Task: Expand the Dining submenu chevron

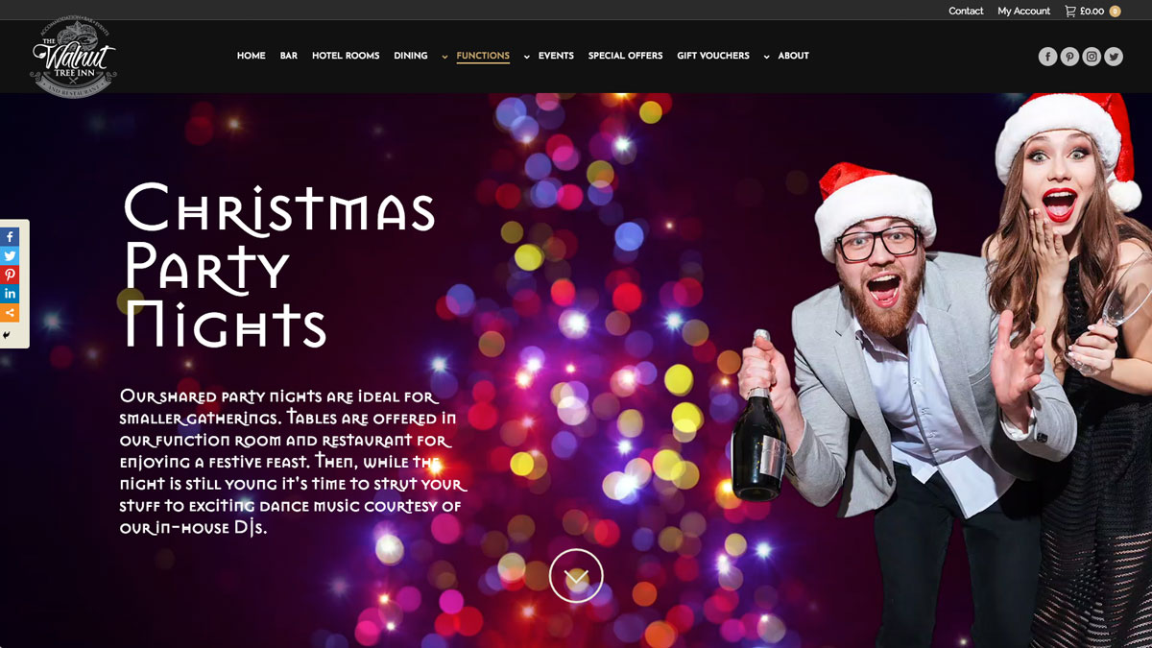Action: pos(444,57)
